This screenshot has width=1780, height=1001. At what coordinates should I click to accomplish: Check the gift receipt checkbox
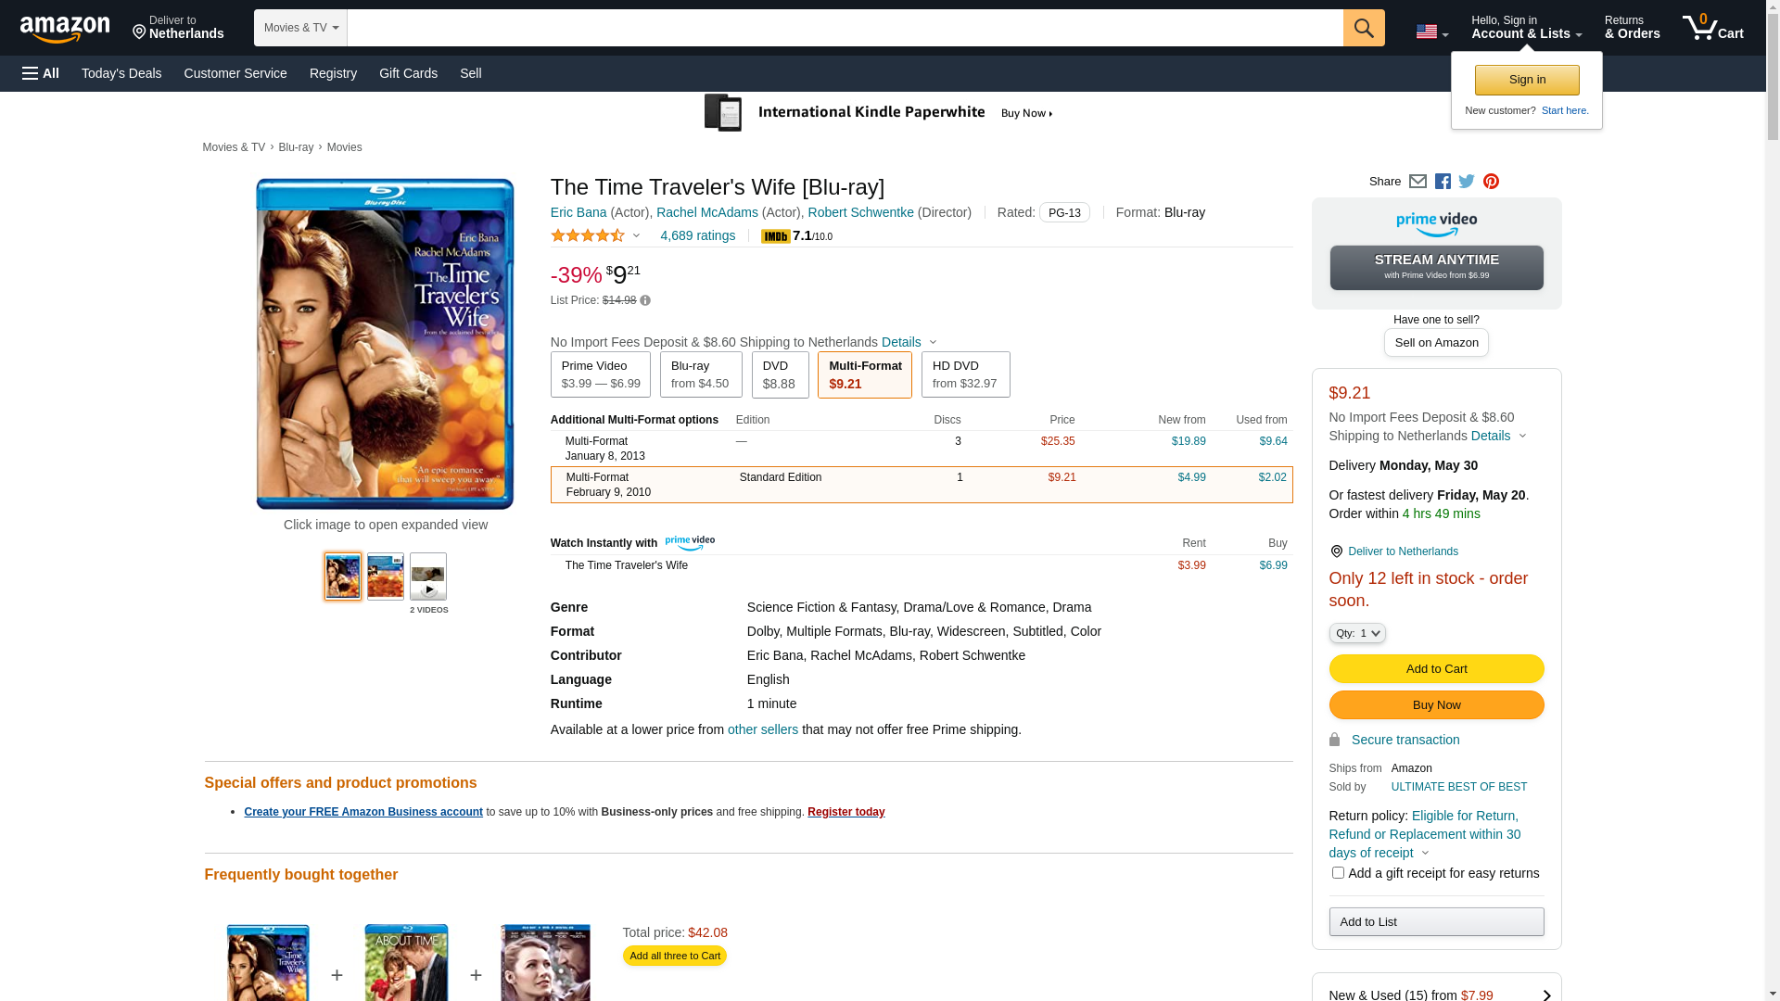[x=1338, y=873]
